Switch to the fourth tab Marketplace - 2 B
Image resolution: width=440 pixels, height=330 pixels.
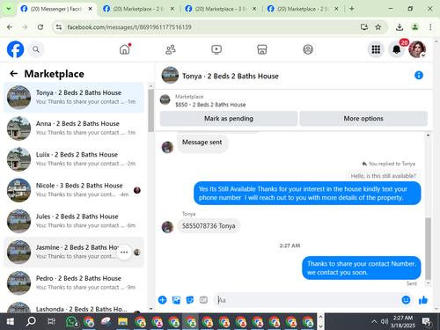(x=303, y=9)
